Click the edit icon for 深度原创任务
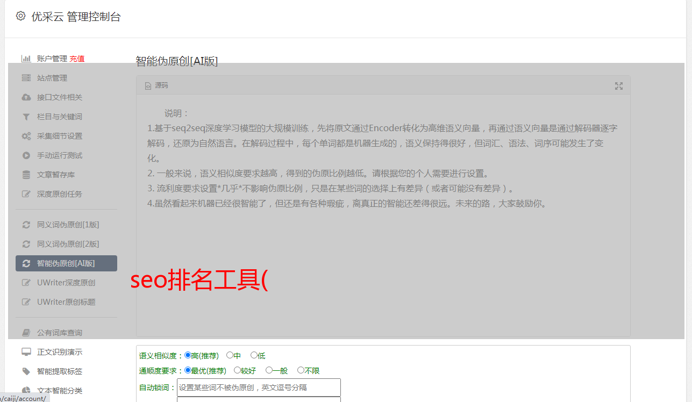 coord(26,194)
